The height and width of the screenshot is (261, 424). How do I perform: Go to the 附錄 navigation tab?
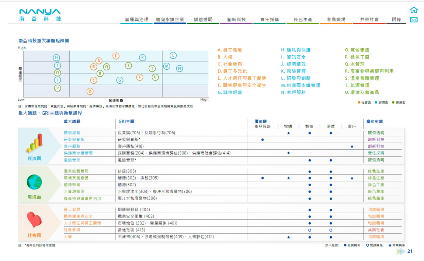pyautogui.click(x=396, y=20)
